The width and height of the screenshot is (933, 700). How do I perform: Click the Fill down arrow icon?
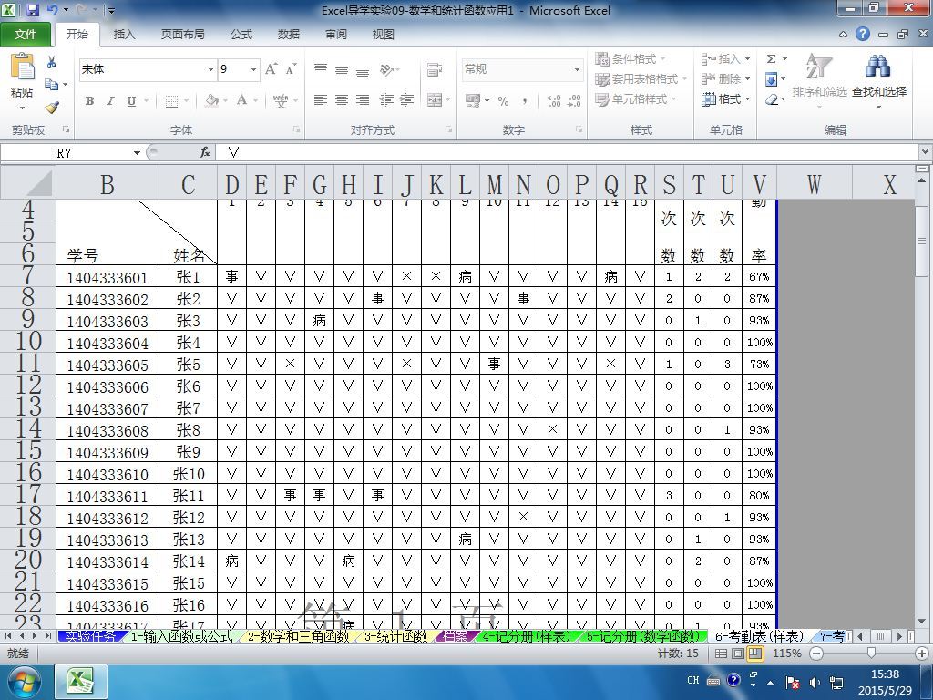pos(771,78)
